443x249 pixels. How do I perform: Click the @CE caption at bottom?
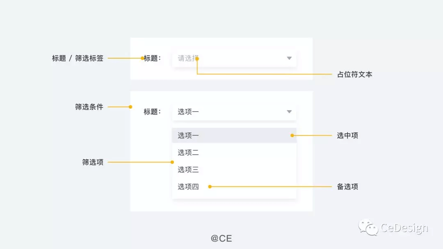[x=221, y=238]
